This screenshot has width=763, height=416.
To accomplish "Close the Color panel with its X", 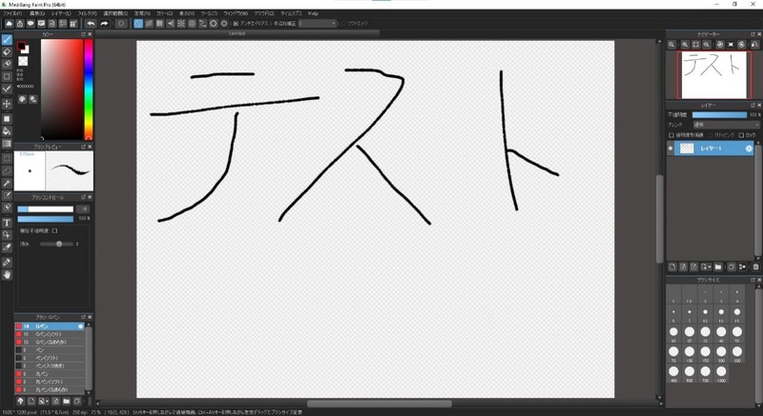I will point(90,34).
